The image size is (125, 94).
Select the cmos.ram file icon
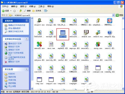coord(51,44)
